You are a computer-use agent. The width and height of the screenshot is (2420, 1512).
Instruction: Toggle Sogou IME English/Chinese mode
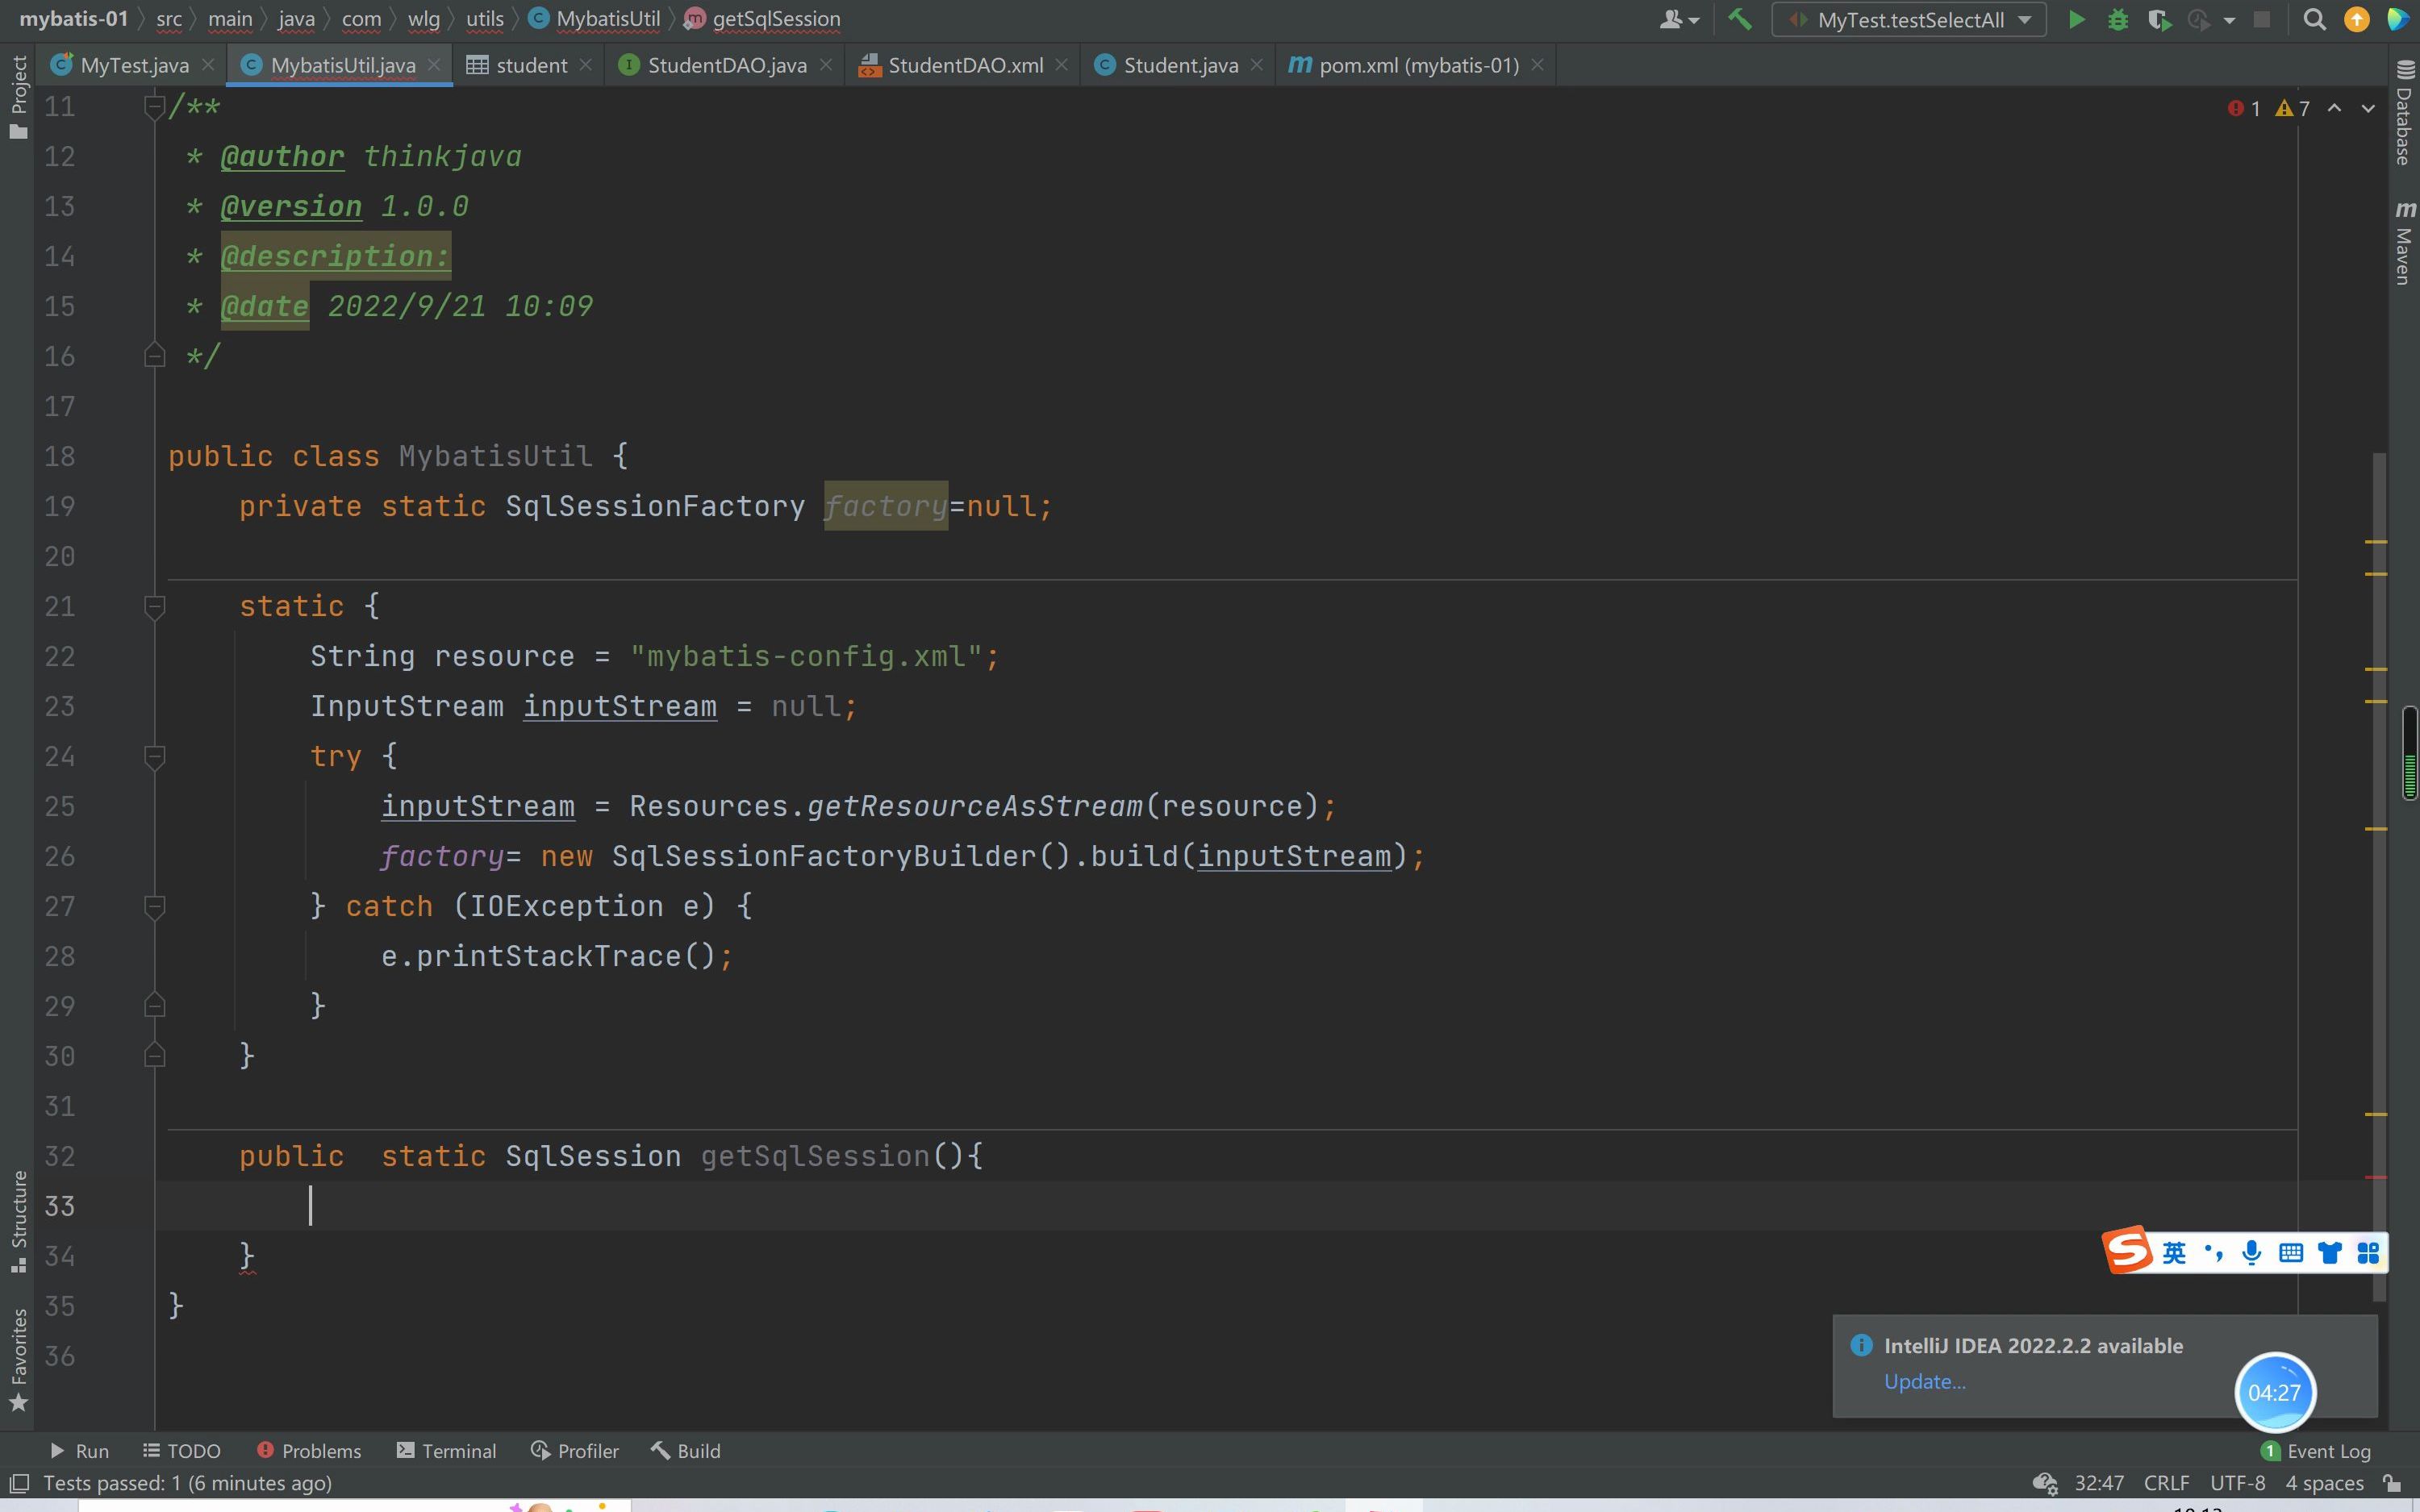2174,1252
